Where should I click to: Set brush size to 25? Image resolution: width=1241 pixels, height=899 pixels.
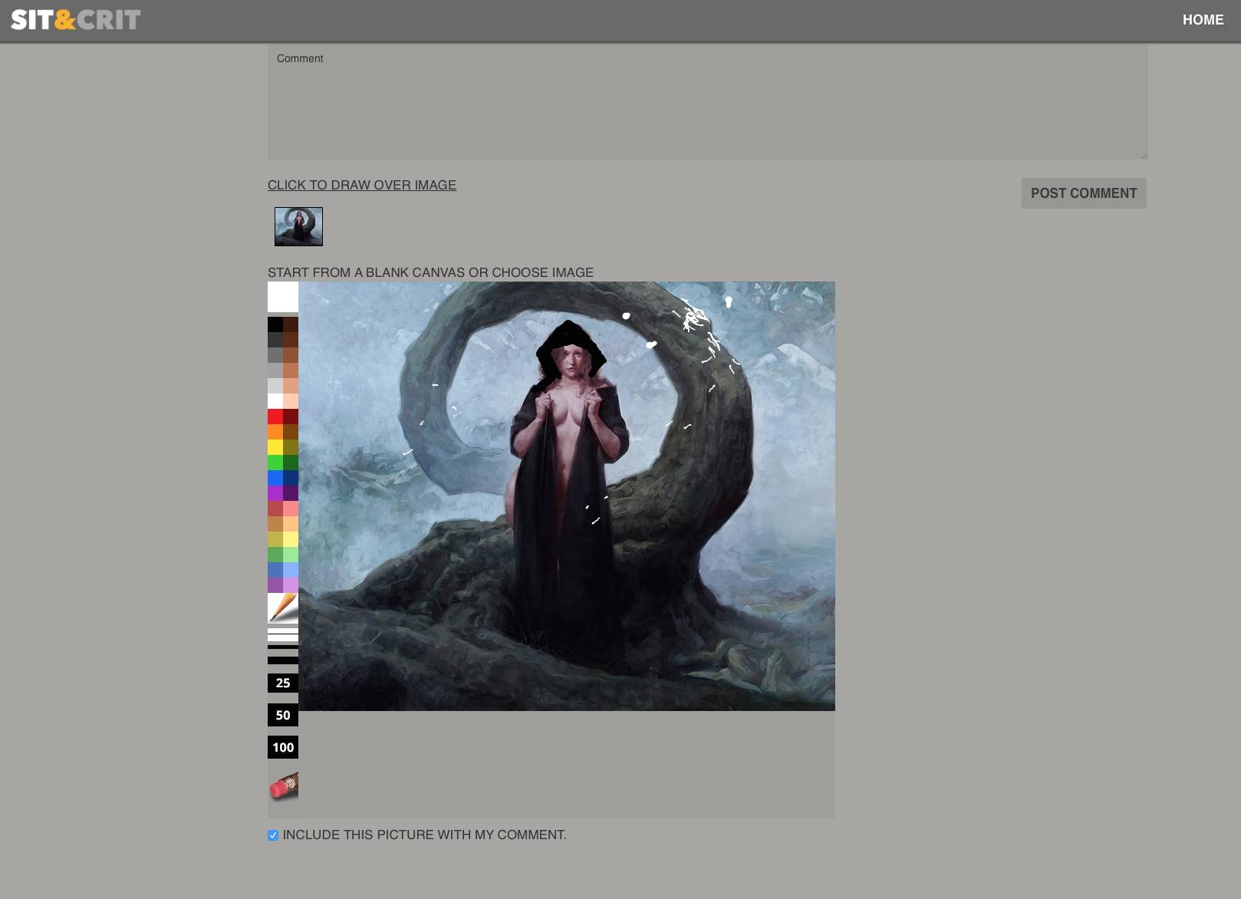[x=282, y=683]
